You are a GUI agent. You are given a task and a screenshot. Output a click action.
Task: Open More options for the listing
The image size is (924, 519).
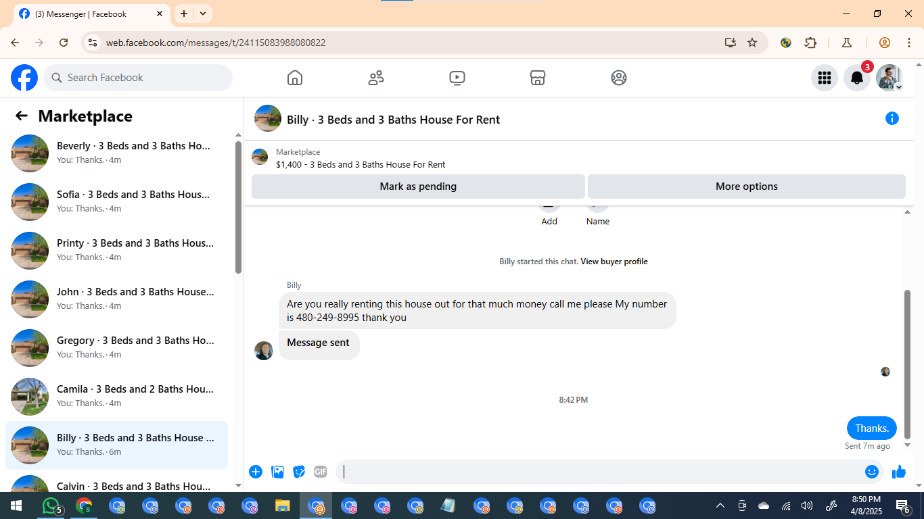pyautogui.click(x=747, y=187)
